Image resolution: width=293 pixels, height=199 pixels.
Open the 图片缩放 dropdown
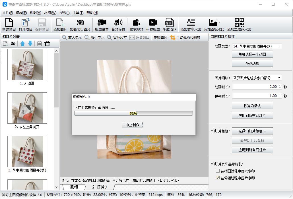pyautogui.click(x=257, y=78)
